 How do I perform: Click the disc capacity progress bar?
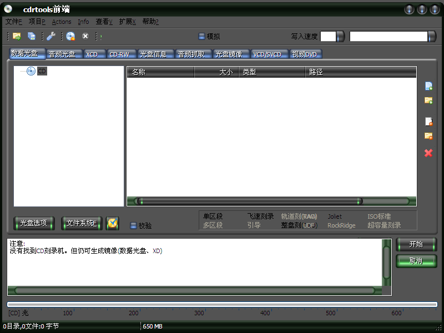click(x=223, y=304)
